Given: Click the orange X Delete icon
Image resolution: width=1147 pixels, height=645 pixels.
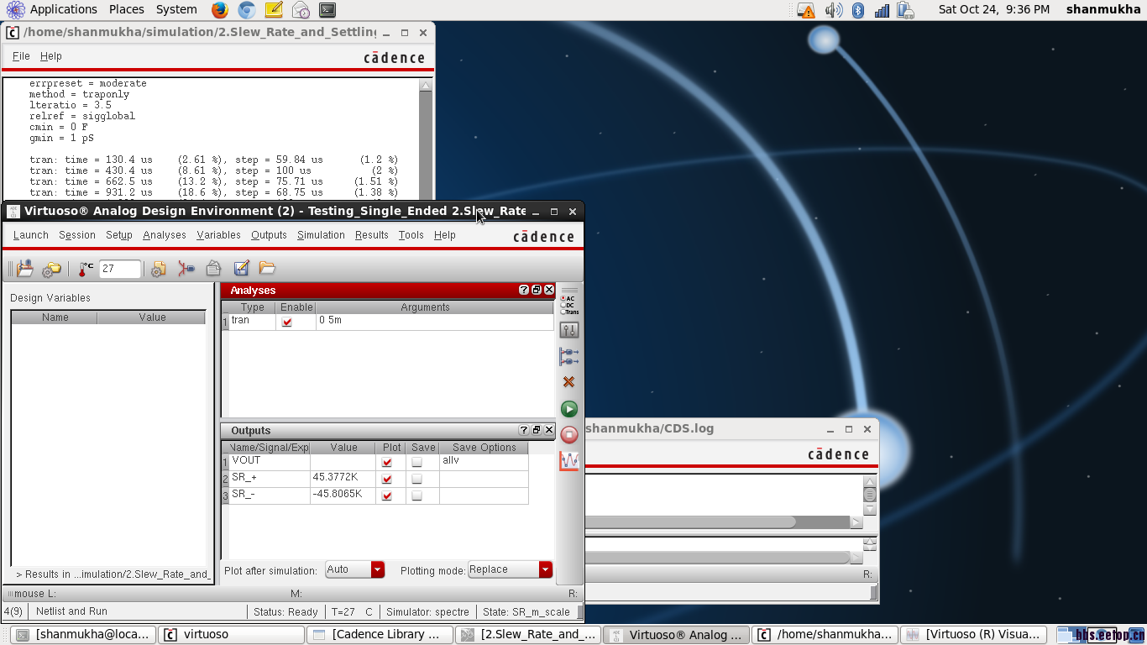Looking at the screenshot, I should (569, 382).
